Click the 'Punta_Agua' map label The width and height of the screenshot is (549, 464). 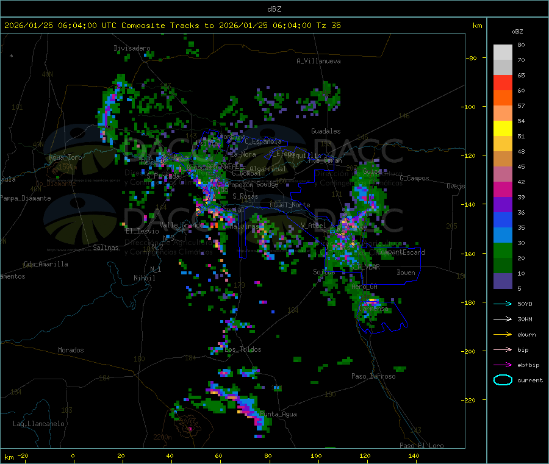[x=278, y=414]
